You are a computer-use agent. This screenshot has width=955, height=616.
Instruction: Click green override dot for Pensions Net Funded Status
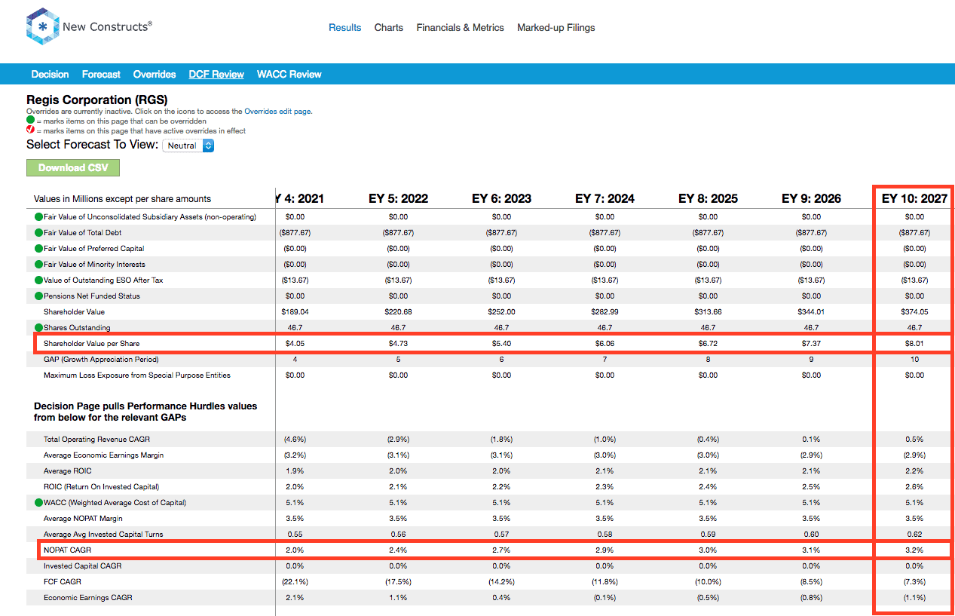click(38, 296)
